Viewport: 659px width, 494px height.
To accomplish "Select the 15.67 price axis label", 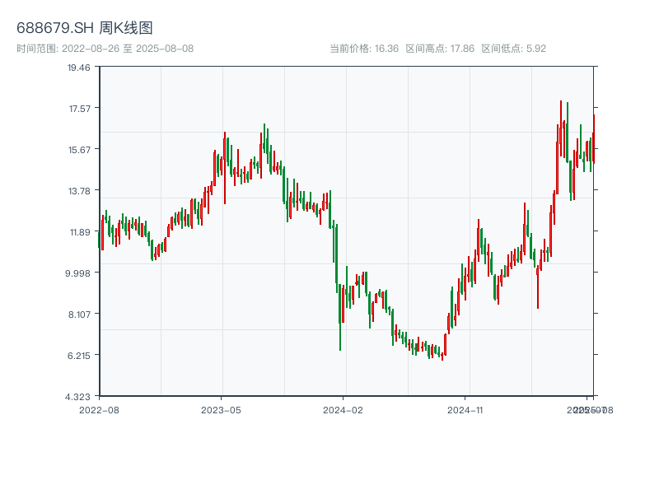I will point(79,150).
